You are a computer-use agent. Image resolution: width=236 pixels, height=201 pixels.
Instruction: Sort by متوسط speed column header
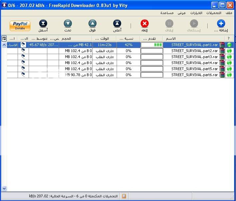click(38, 39)
